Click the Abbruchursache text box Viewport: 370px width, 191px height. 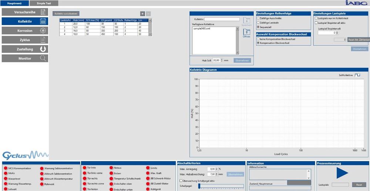(278, 174)
